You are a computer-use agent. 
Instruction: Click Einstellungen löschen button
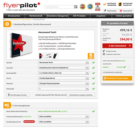click(x=18, y=95)
